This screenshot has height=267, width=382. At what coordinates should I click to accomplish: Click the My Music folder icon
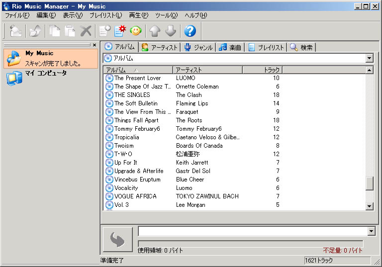(13, 59)
